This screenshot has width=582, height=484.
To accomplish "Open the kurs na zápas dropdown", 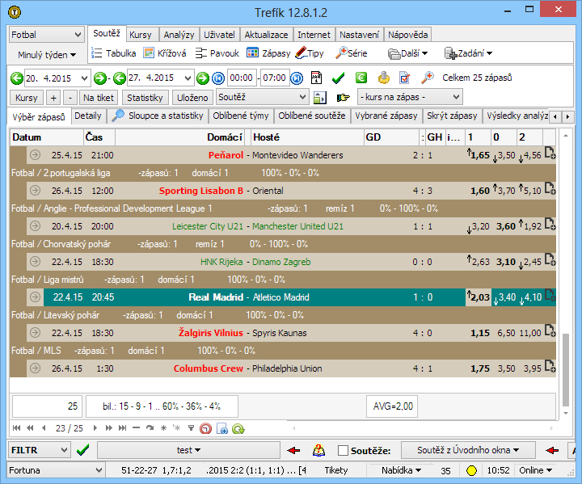I will pyautogui.click(x=410, y=97).
